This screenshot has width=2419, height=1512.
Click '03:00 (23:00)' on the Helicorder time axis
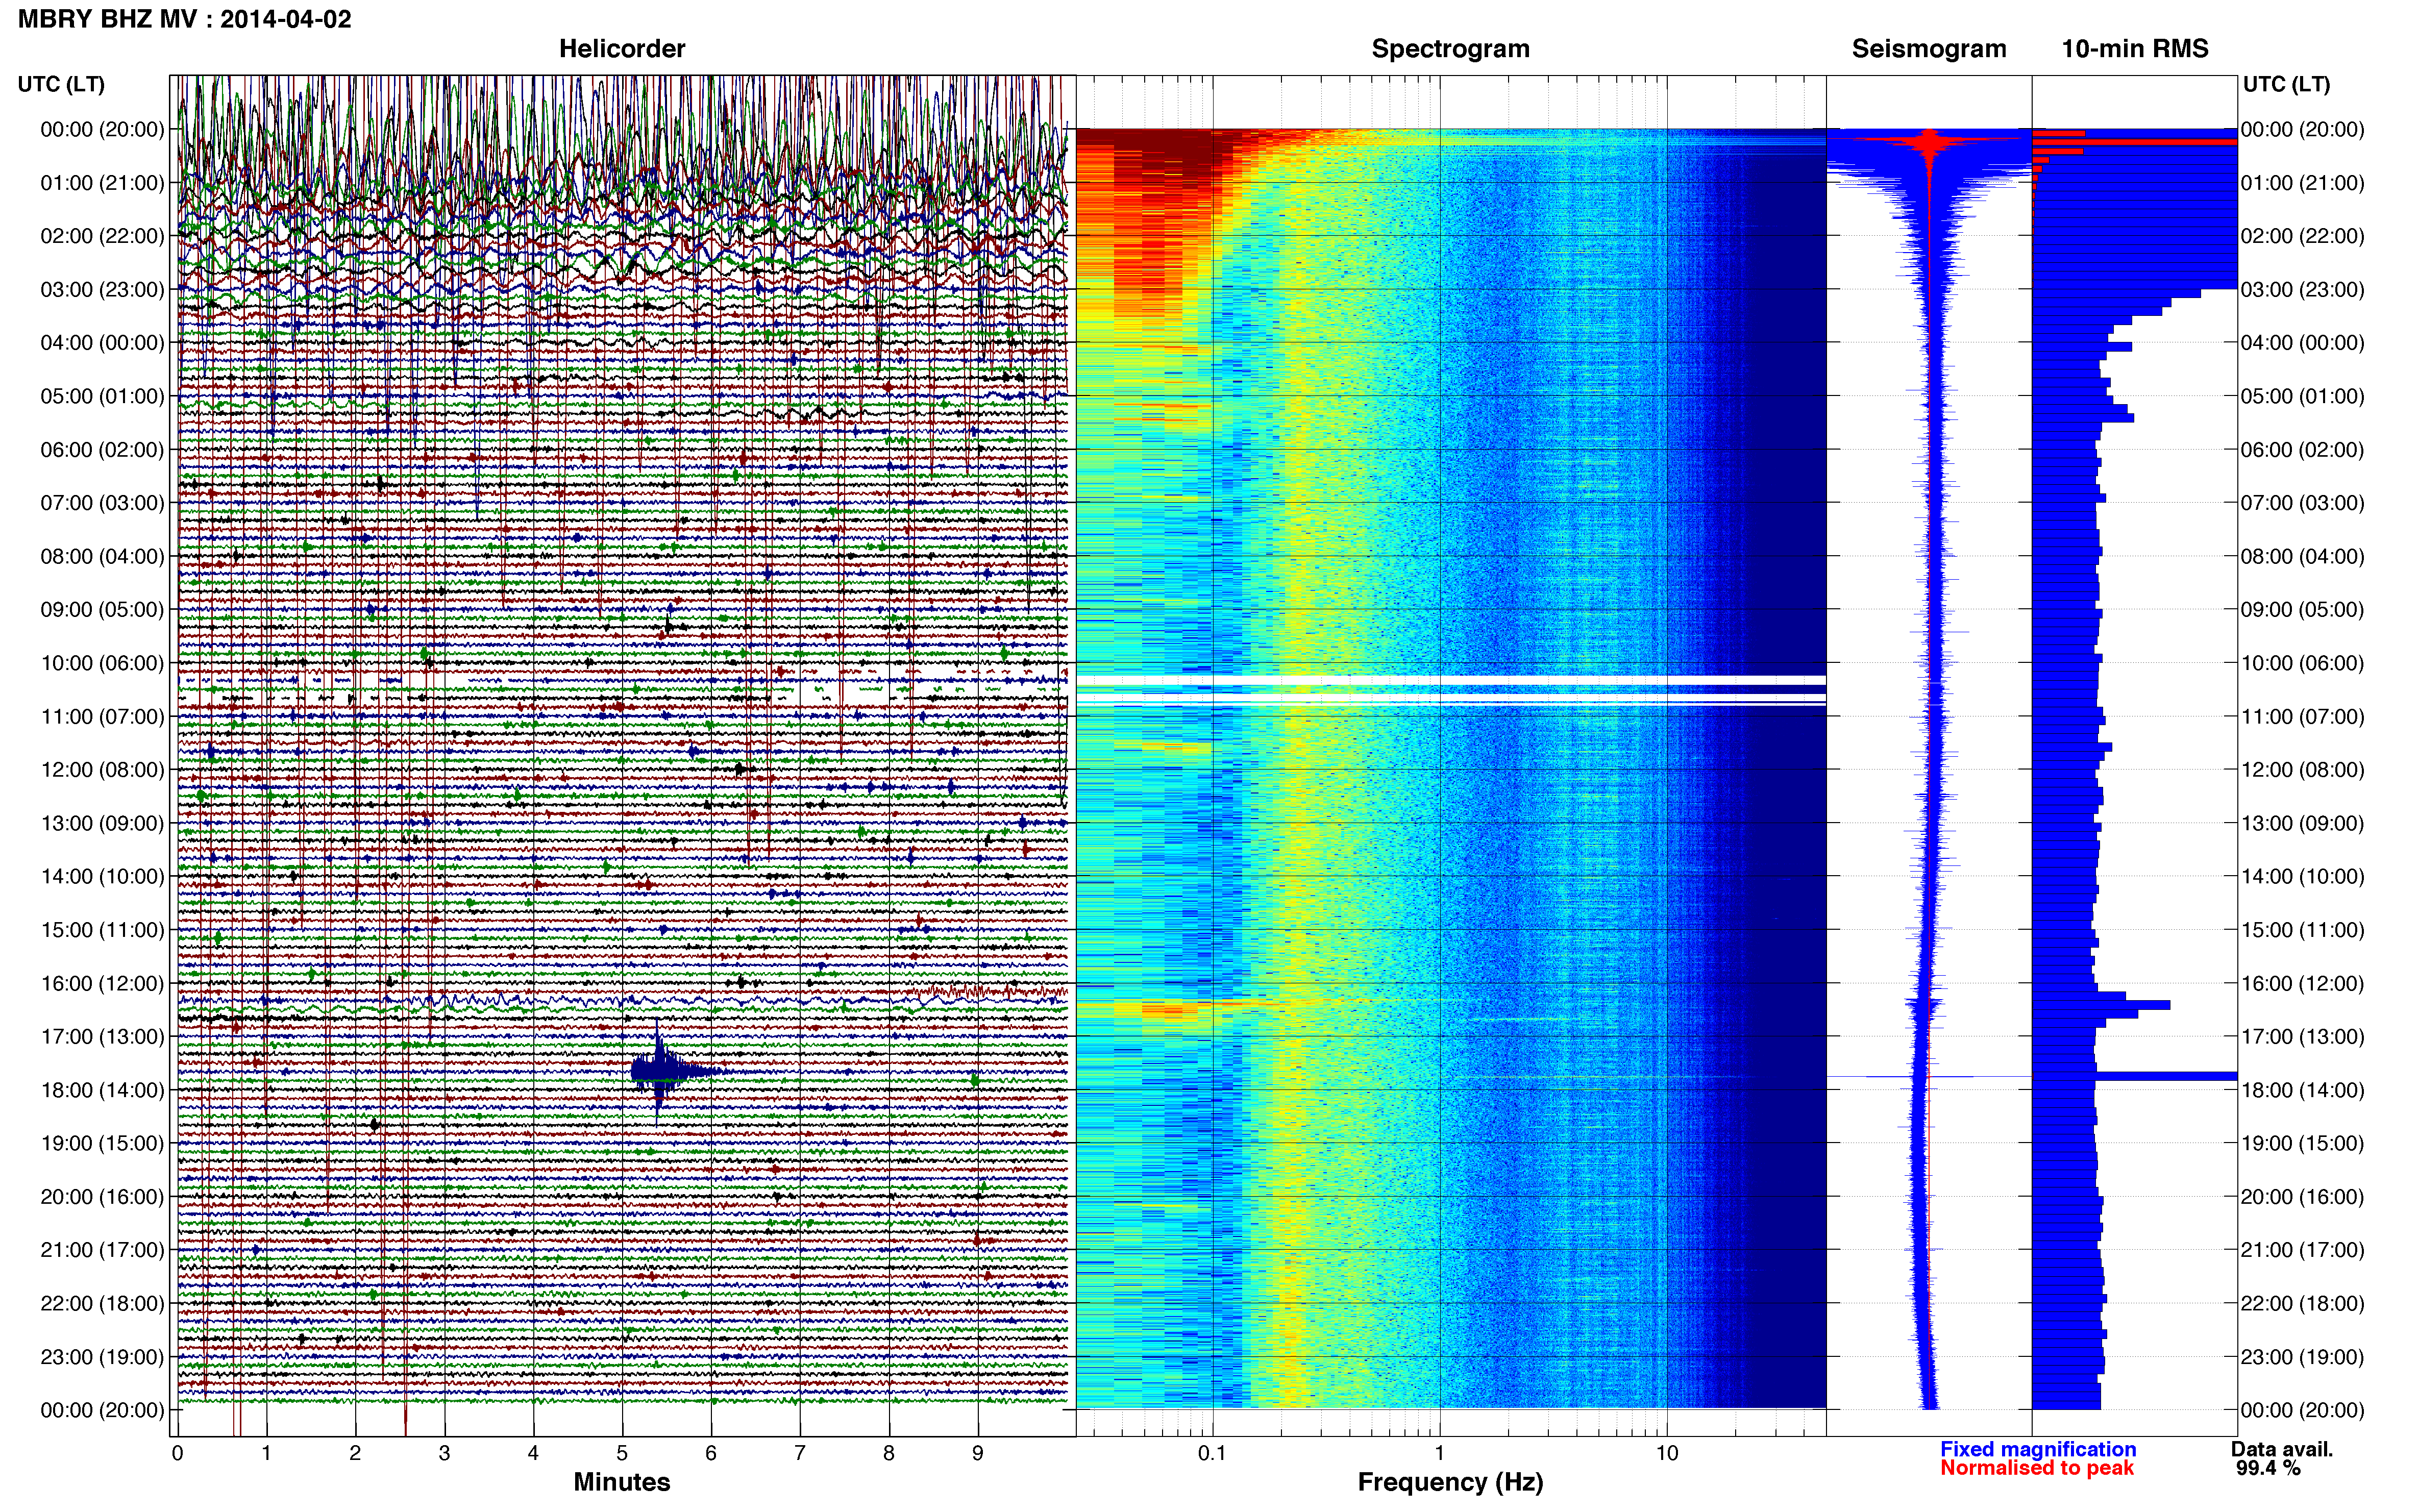coord(102,290)
